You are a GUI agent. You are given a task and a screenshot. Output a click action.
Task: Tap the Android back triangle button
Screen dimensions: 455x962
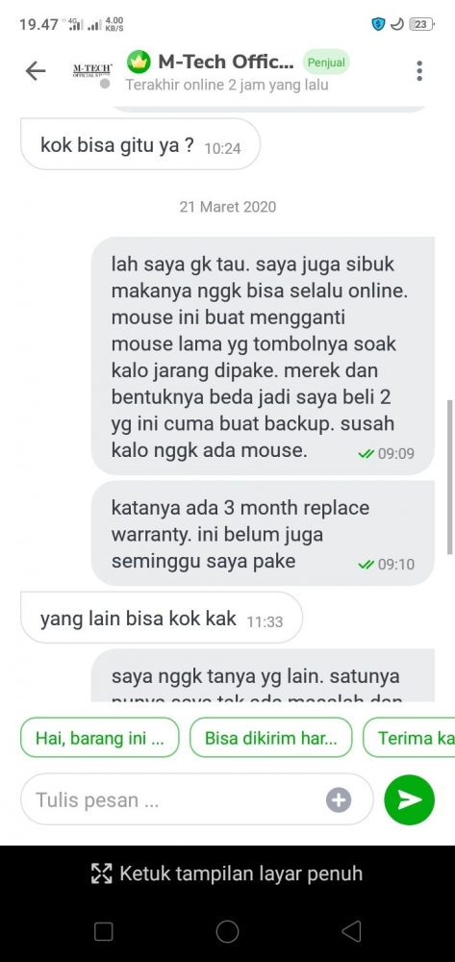coord(351,931)
